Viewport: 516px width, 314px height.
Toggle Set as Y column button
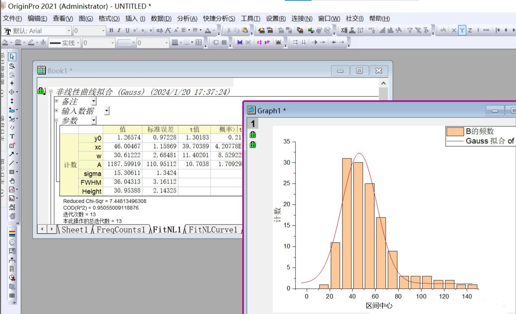pos(462,31)
